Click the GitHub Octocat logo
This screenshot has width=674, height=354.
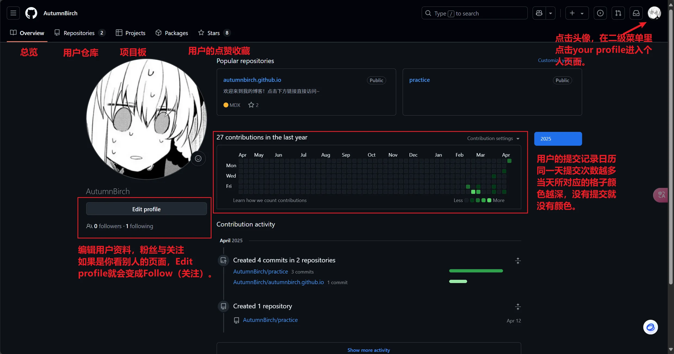[x=31, y=13]
